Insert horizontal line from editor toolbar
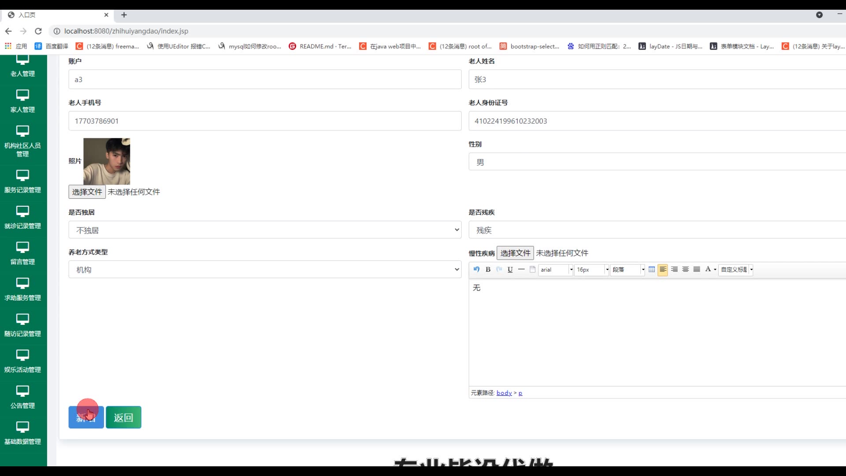The image size is (846, 476). pos(521,269)
